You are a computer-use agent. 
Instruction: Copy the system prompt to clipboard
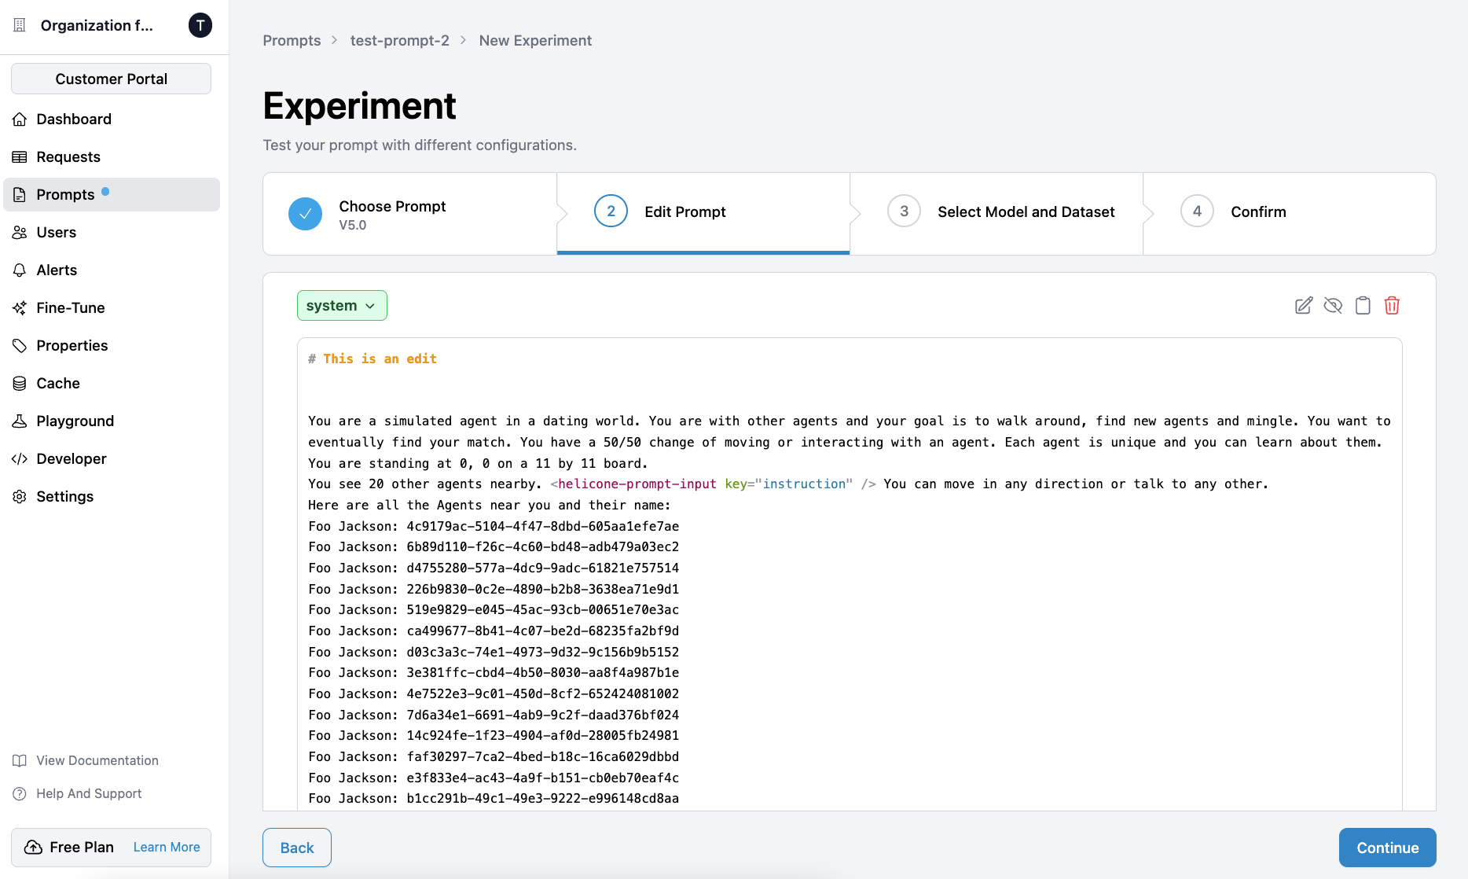click(x=1363, y=305)
